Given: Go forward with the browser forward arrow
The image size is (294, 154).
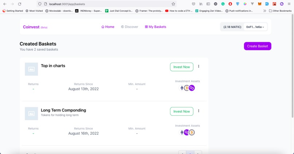Looking at the screenshot, I should click(x=12, y=4).
